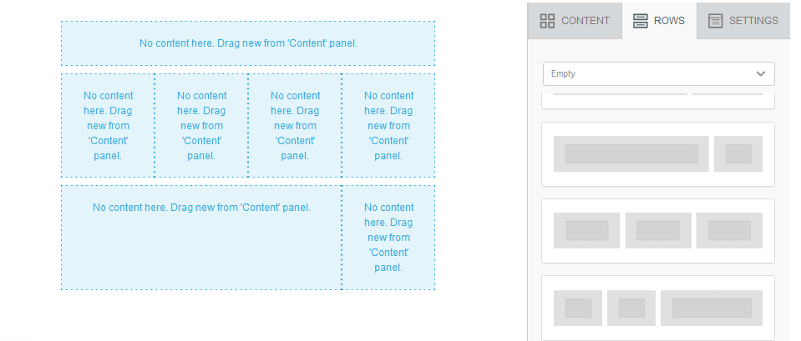801x341 pixels.
Task: Select fourth column of four-column row
Action: pos(388,125)
